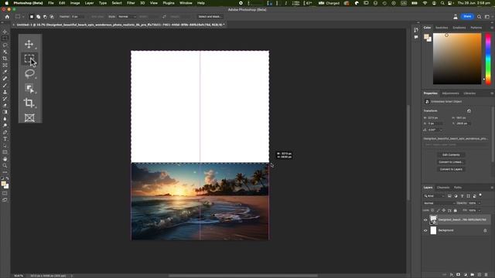The image size is (495, 278).
Task: Switch to the Swatches tab
Action: point(442,28)
